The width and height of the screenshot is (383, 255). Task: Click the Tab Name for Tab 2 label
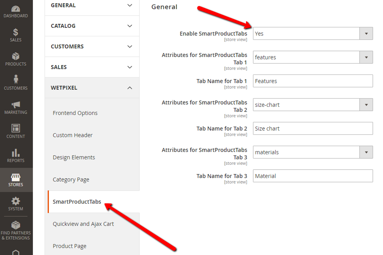coord(222,128)
